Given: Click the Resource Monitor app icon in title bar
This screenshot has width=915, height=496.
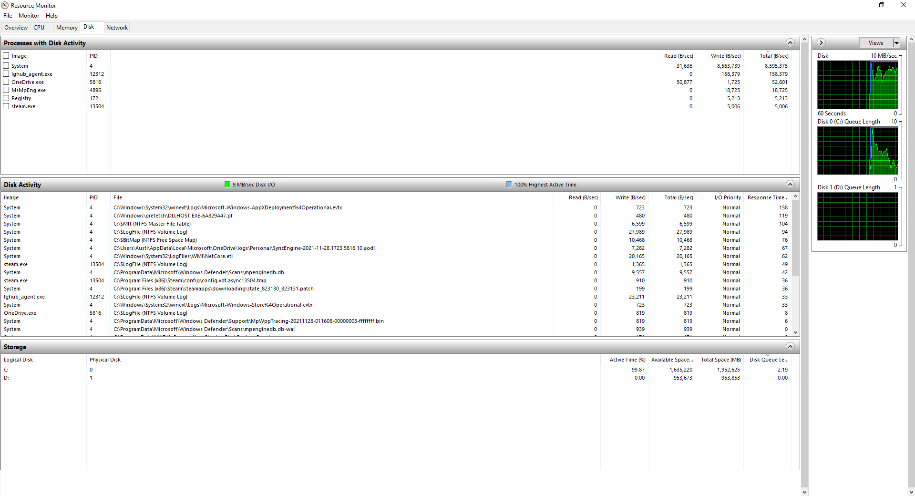Looking at the screenshot, I should [x=5, y=5].
